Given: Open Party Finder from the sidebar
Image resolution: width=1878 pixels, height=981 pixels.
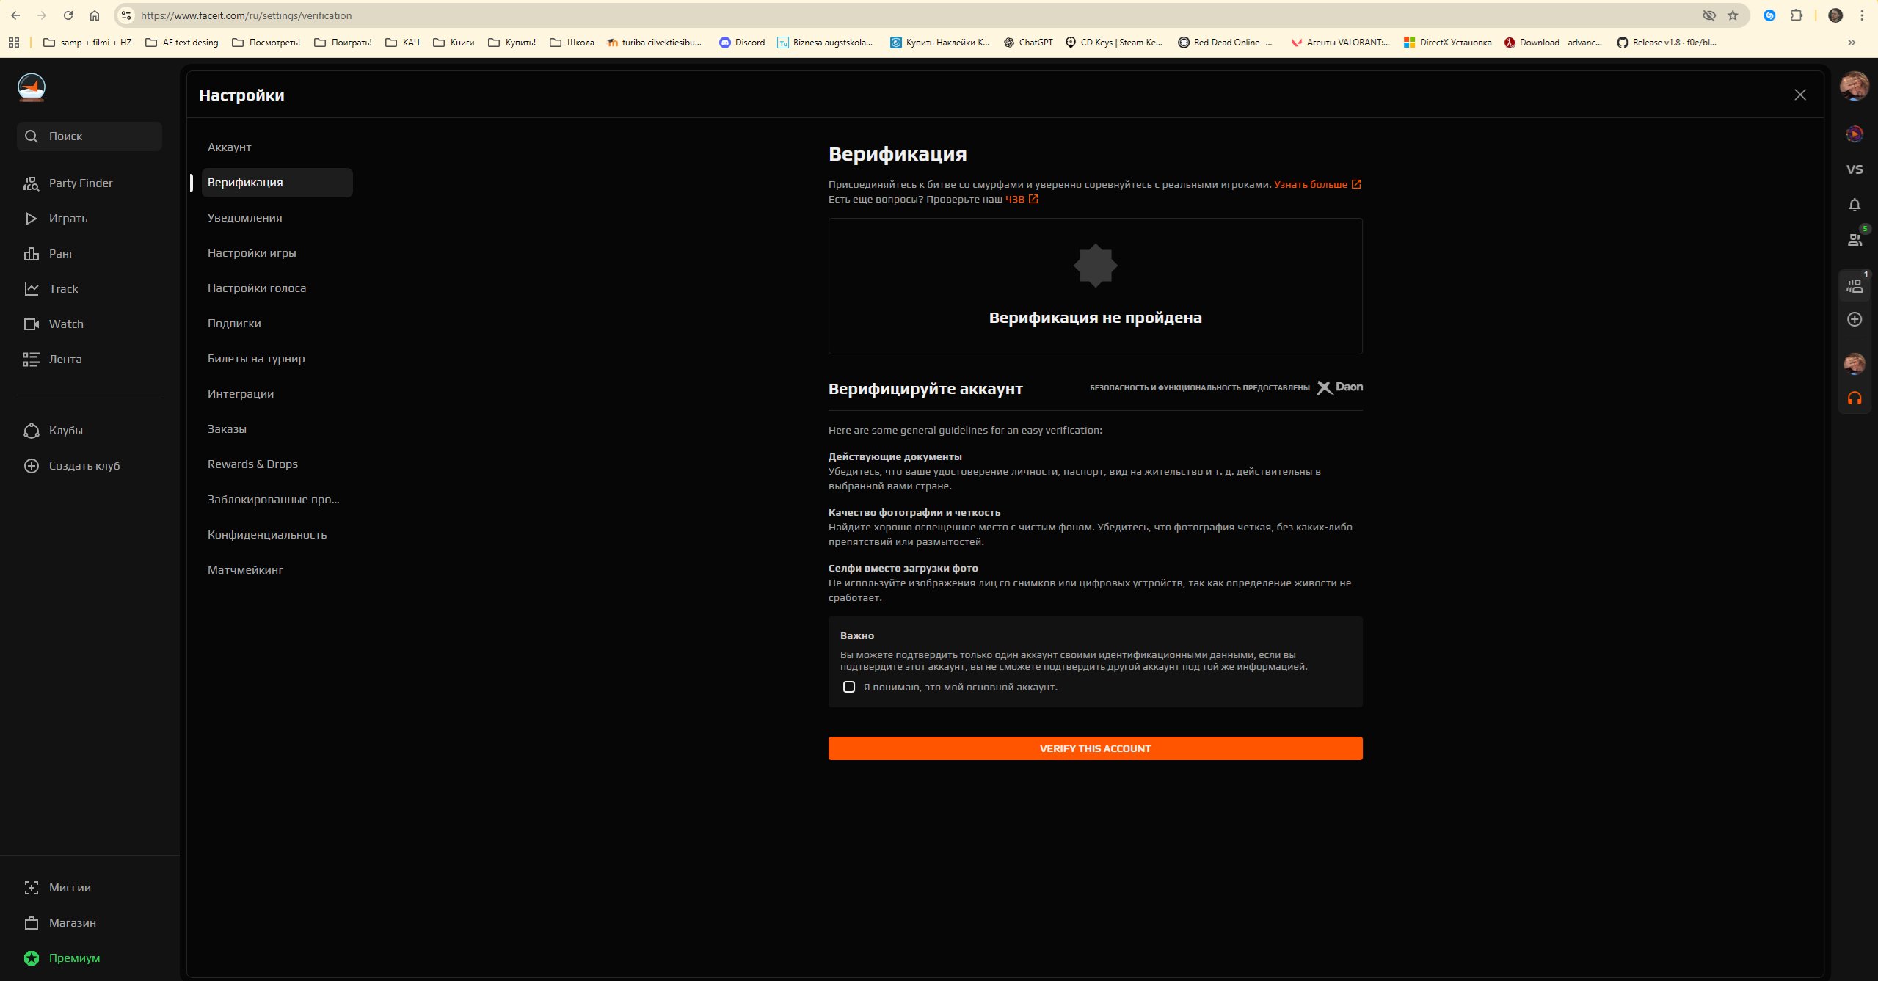Looking at the screenshot, I should point(80,183).
